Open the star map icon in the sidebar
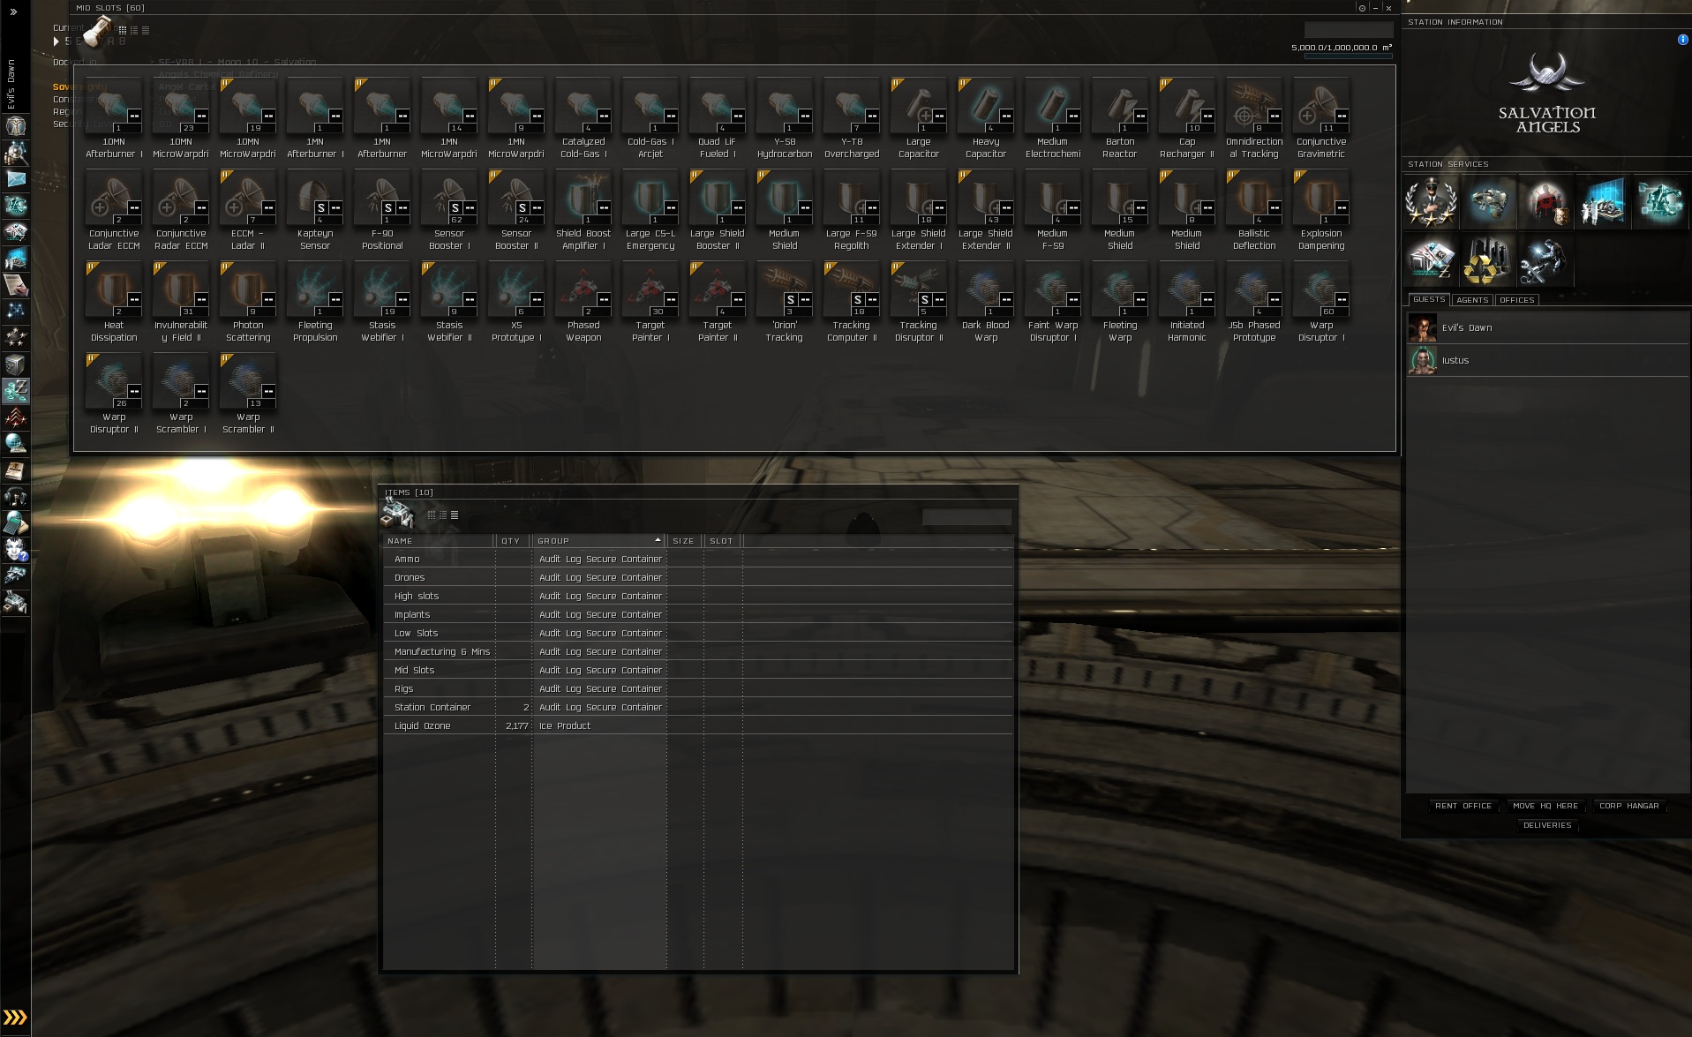Screen dimensions: 1692x1037 pyautogui.click(x=16, y=312)
